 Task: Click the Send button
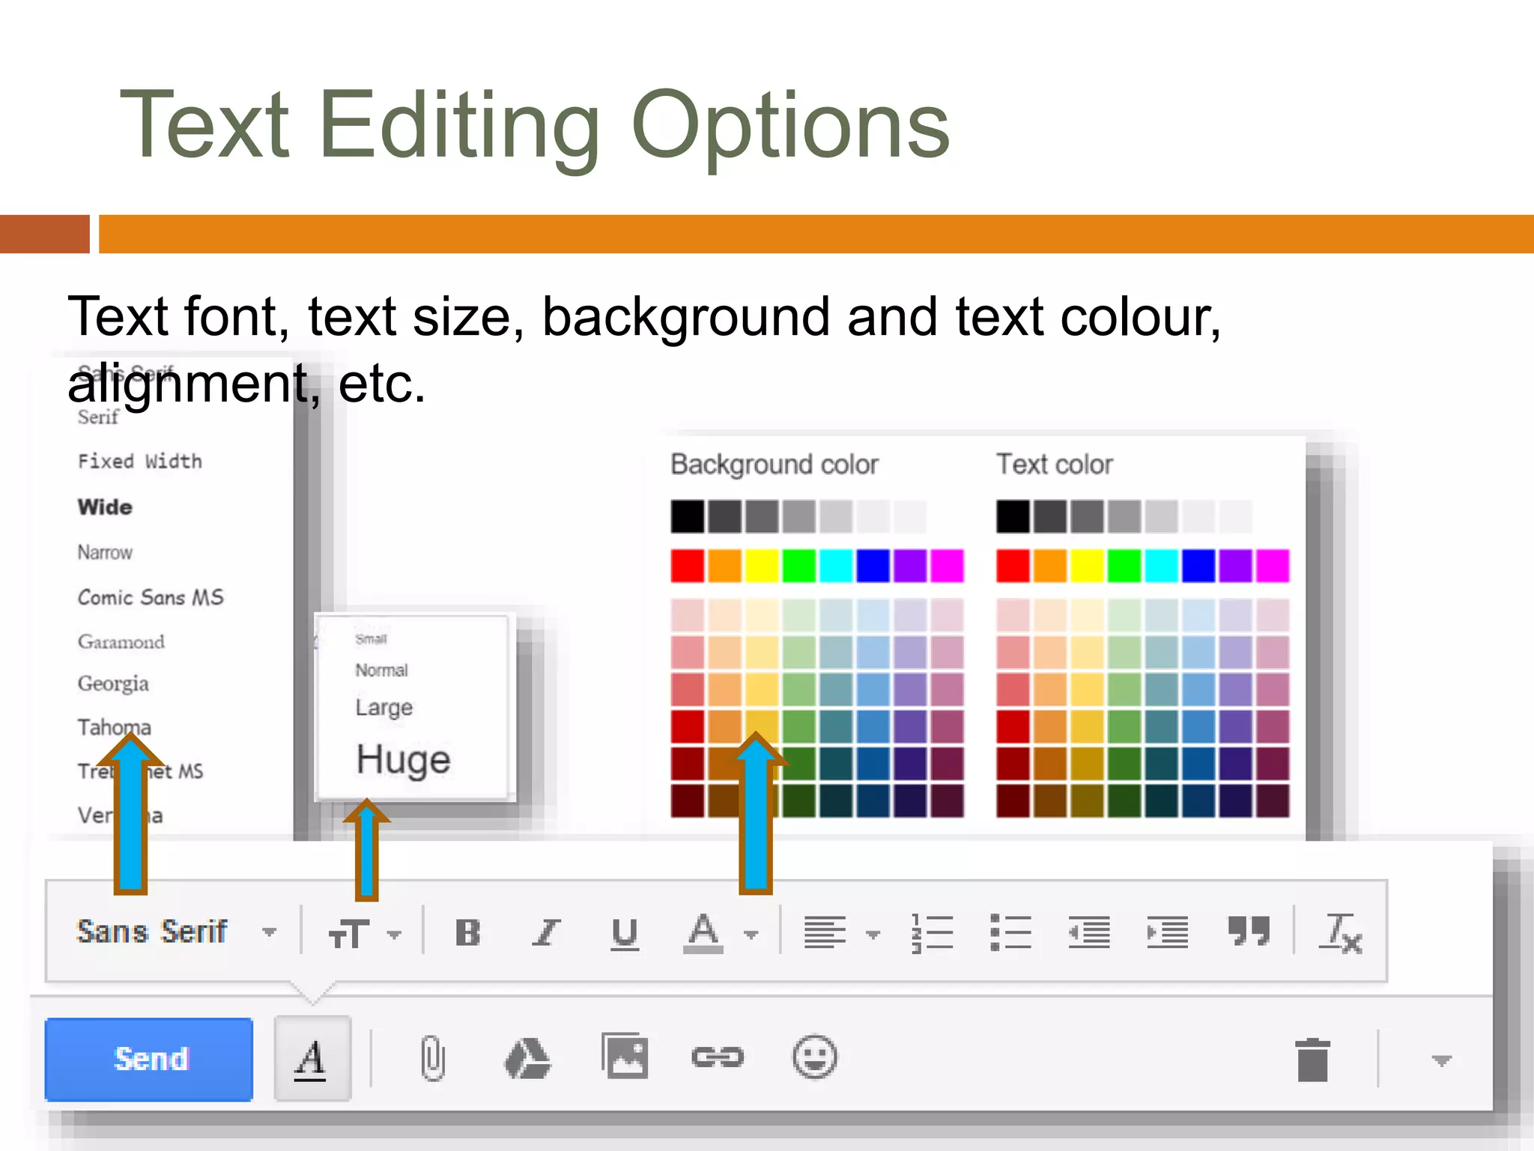149,1059
